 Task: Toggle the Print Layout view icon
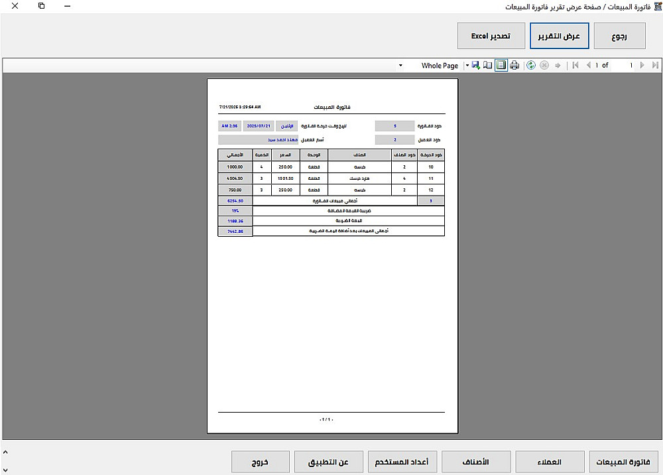point(501,65)
